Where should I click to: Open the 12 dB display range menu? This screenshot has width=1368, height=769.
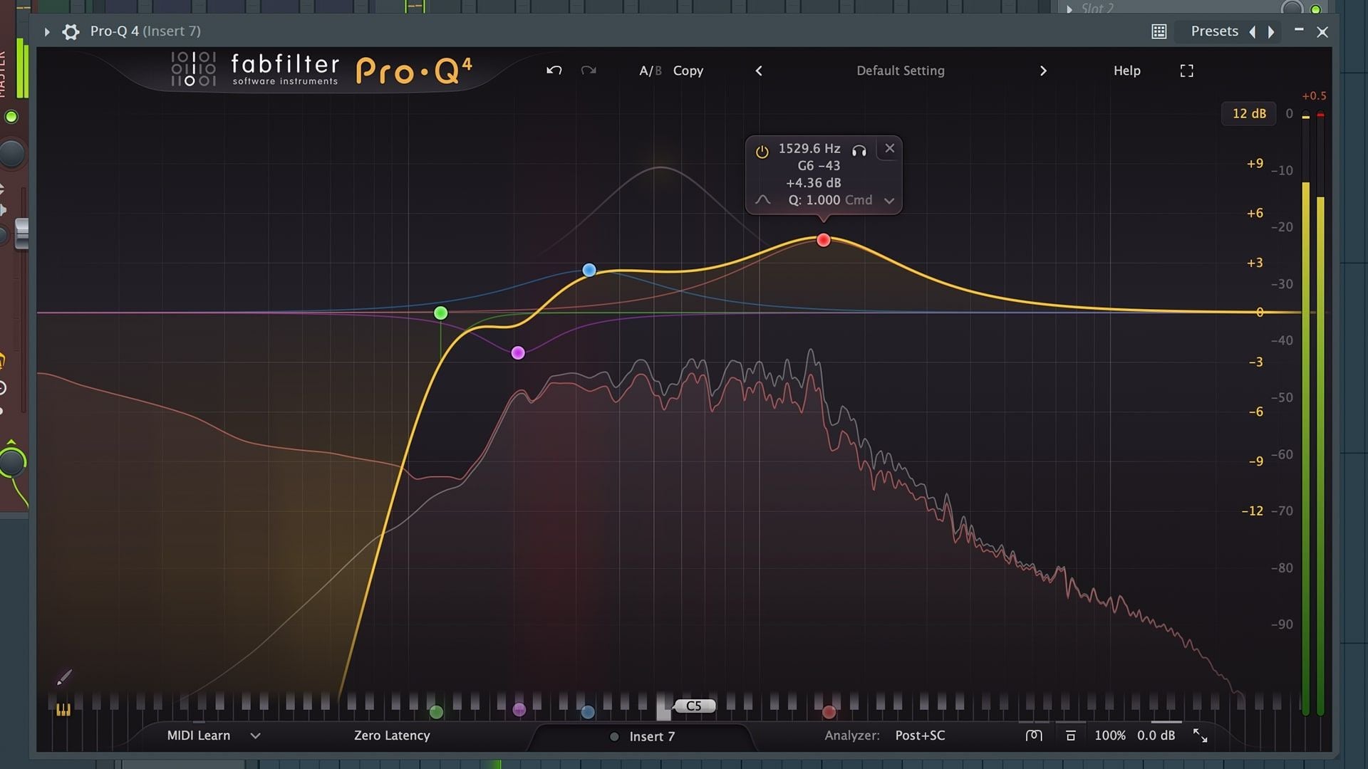1248,114
